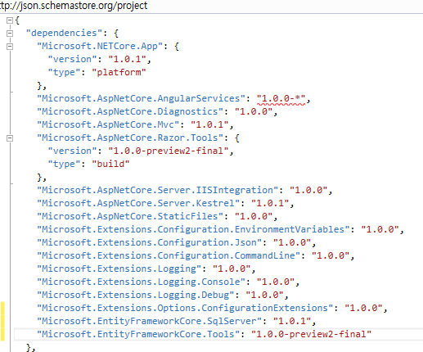
Task: Click the EntityFrameworkCore.SqlServer "1.0.1" version
Action: tap(292, 321)
